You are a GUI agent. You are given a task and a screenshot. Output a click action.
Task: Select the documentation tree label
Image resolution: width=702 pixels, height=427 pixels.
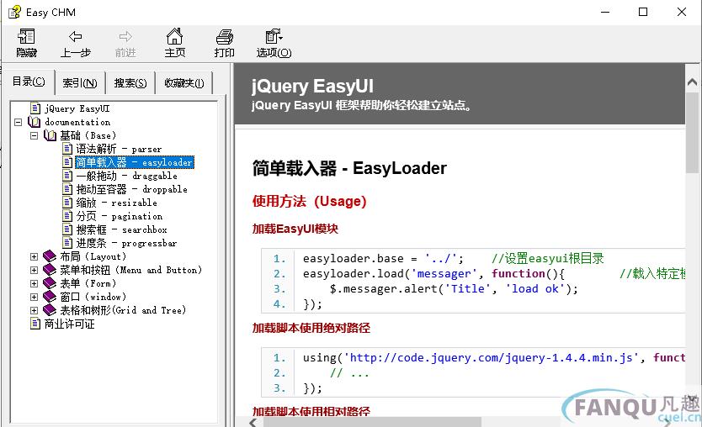click(77, 122)
